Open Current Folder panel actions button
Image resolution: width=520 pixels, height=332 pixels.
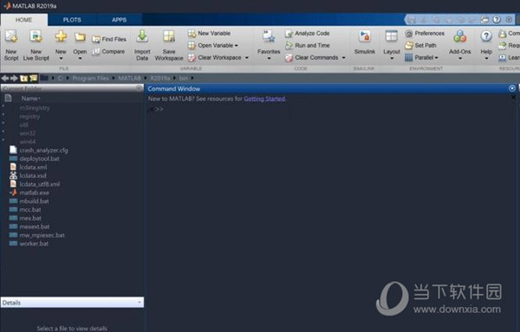[140, 88]
